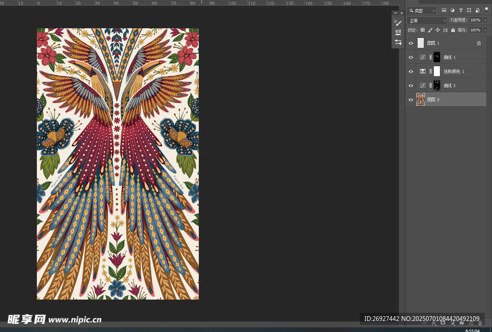Open the brush settings panel icon
Viewport: 492px width, 332px height.
(x=398, y=23)
